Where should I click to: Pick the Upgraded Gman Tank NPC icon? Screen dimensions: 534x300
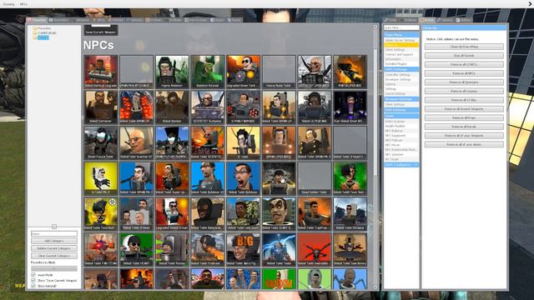coord(243,72)
